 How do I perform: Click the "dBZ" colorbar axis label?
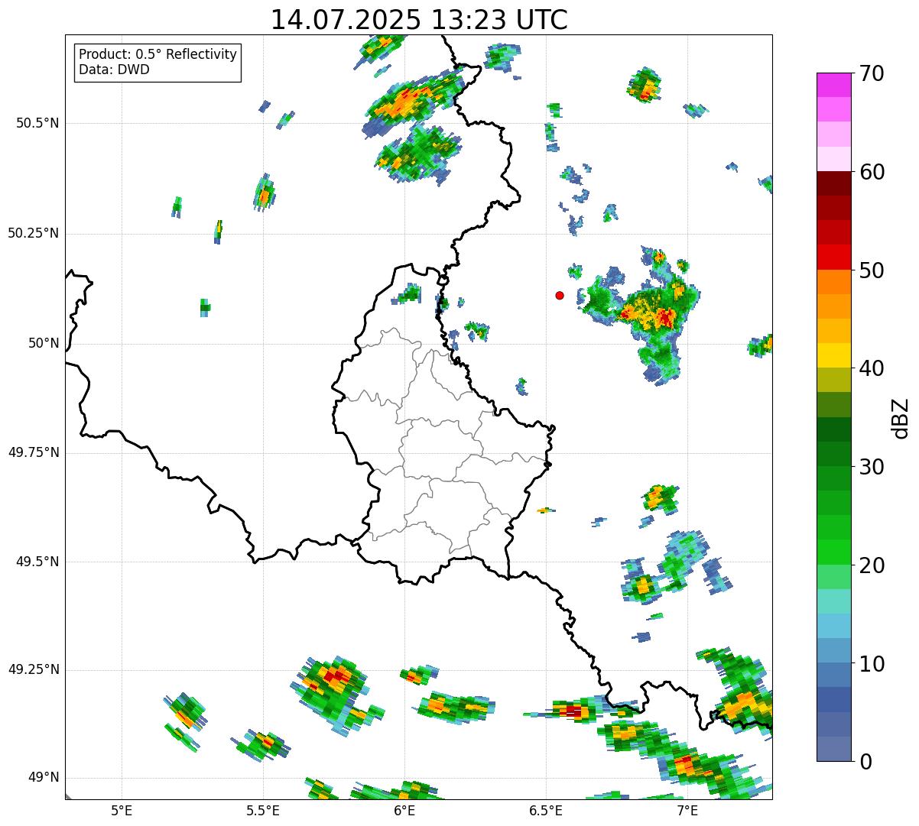click(x=900, y=417)
